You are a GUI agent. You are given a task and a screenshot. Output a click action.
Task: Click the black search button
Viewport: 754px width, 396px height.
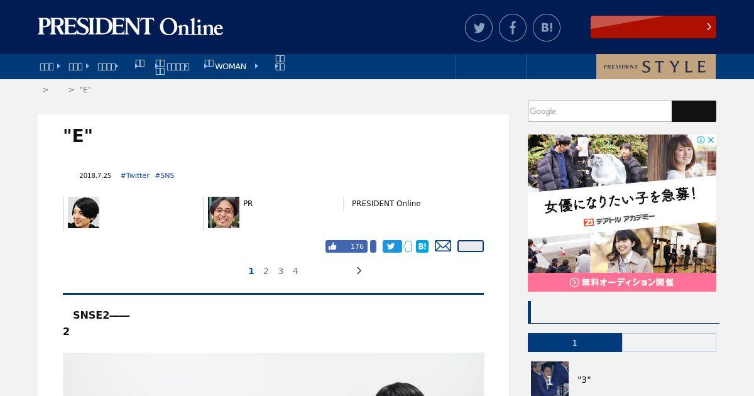point(694,111)
